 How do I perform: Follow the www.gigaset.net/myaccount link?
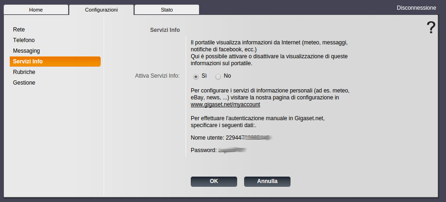[x=222, y=105]
